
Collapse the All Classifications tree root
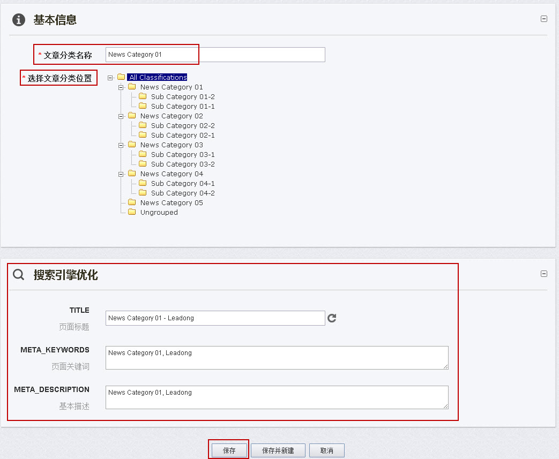[x=110, y=77]
